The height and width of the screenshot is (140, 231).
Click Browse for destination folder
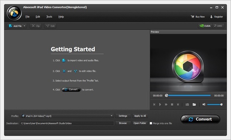[123, 123]
